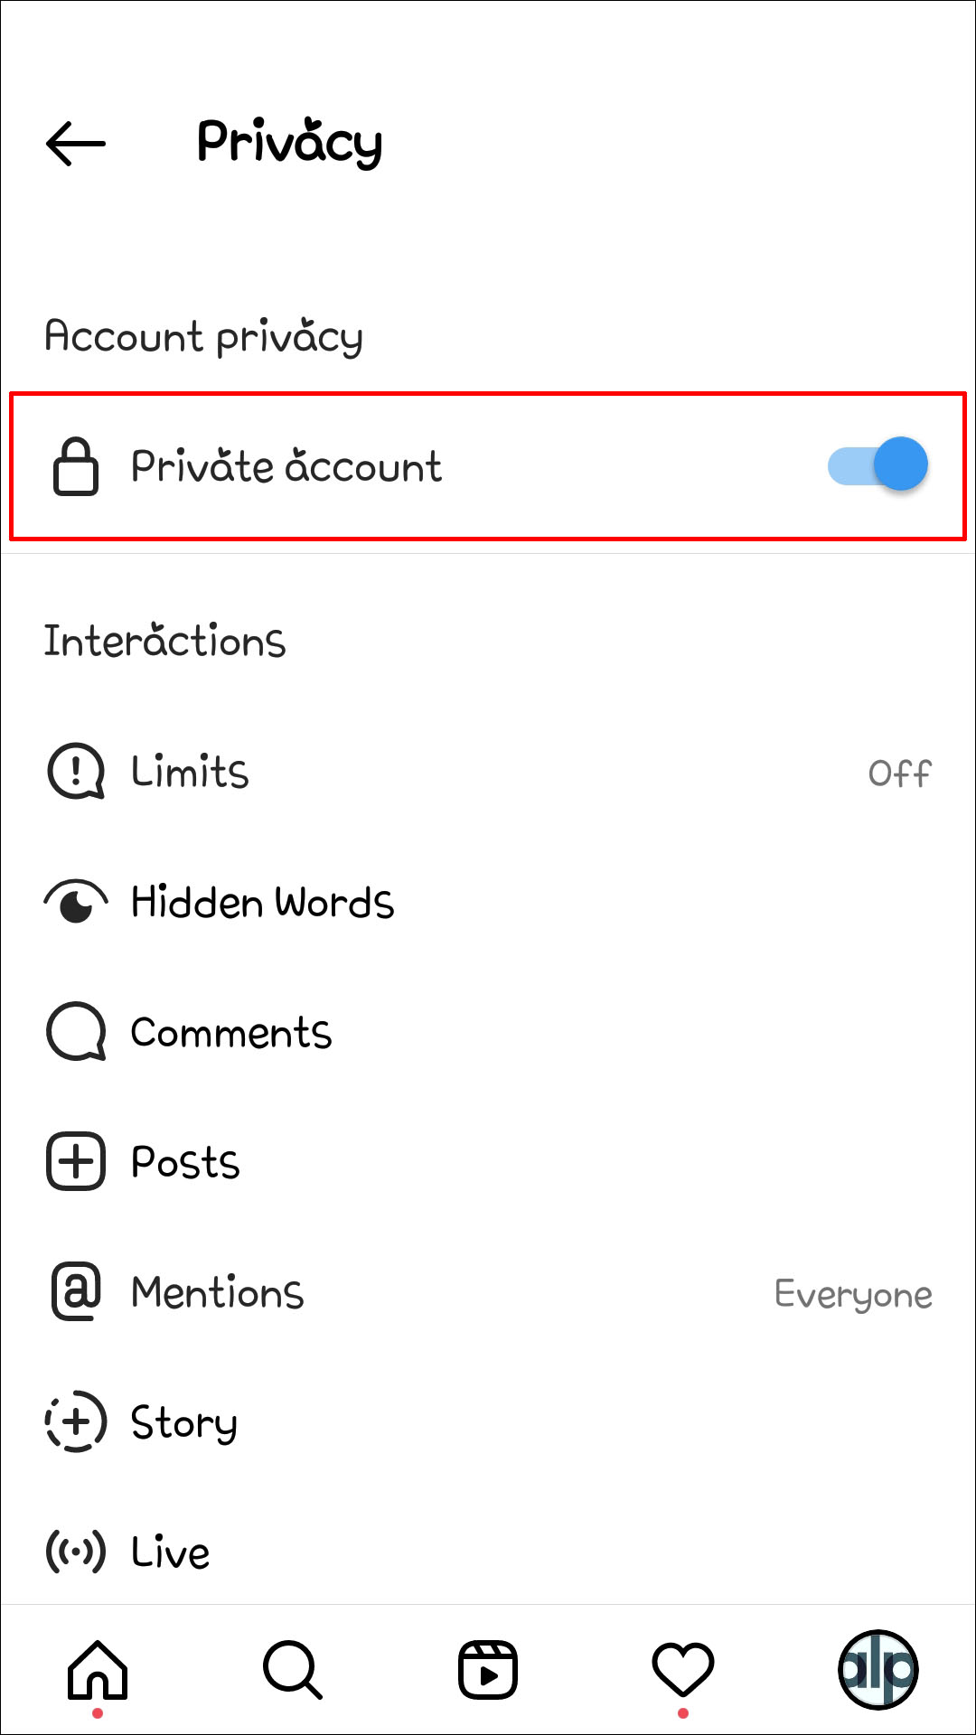
Task: Tap the Comments bubble icon
Action: [x=76, y=1032]
